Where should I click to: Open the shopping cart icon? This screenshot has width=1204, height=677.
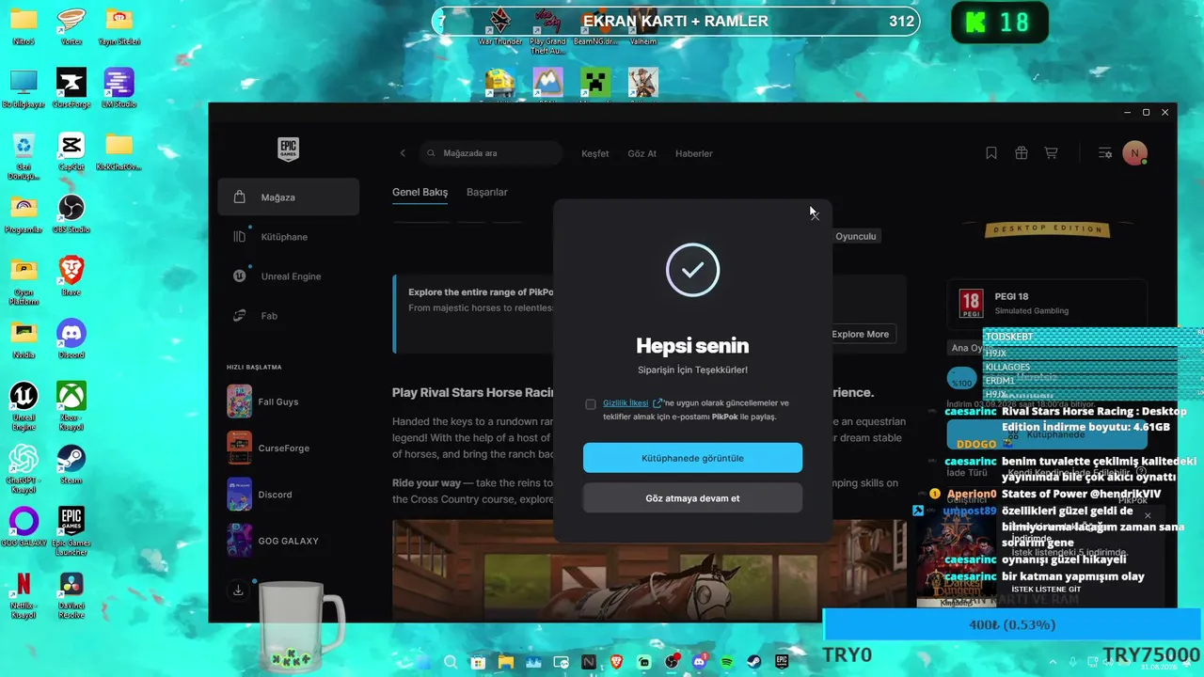(1052, 153)
